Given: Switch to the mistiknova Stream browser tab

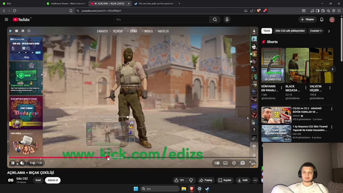Looking at the screenshot, I should pos(66,3).
